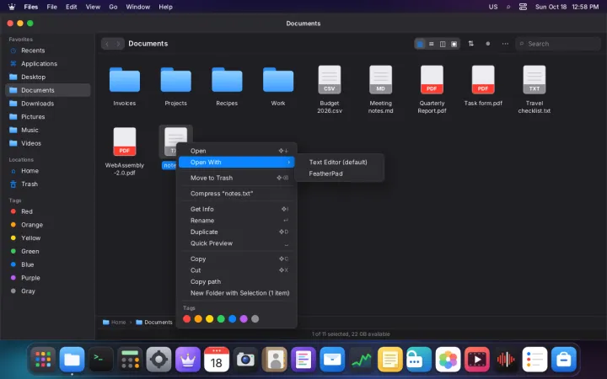This screenshot has height=379, width=607.
Task: Apply blue tag in context menu
Action: click(233, 318)
